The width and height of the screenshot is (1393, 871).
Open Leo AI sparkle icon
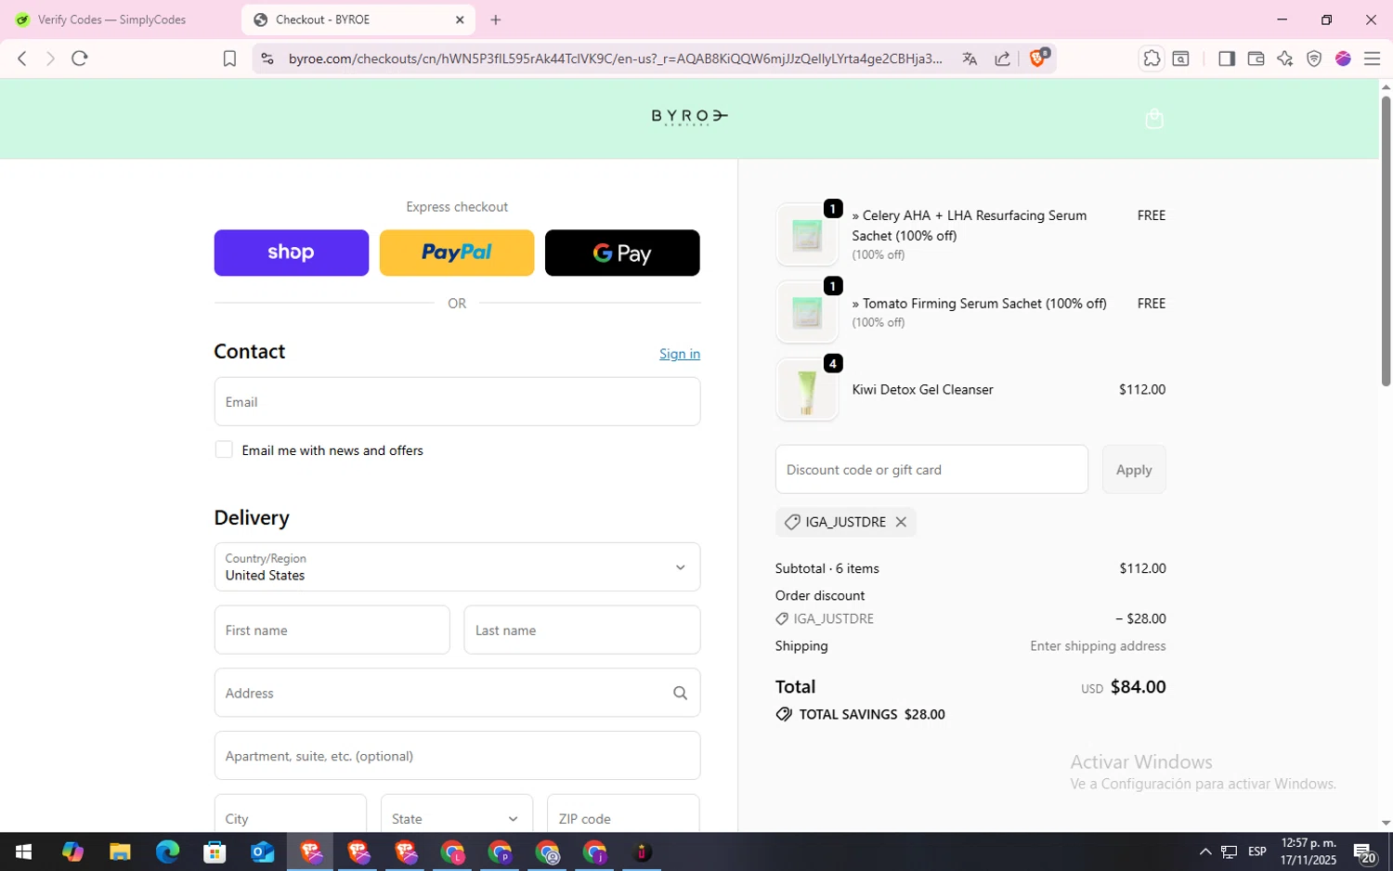click(1284, 58)
